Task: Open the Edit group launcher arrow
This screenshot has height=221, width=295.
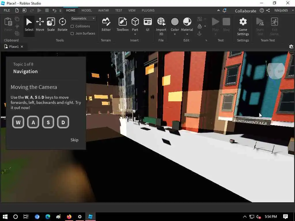Action: click(x=206, y=40)
